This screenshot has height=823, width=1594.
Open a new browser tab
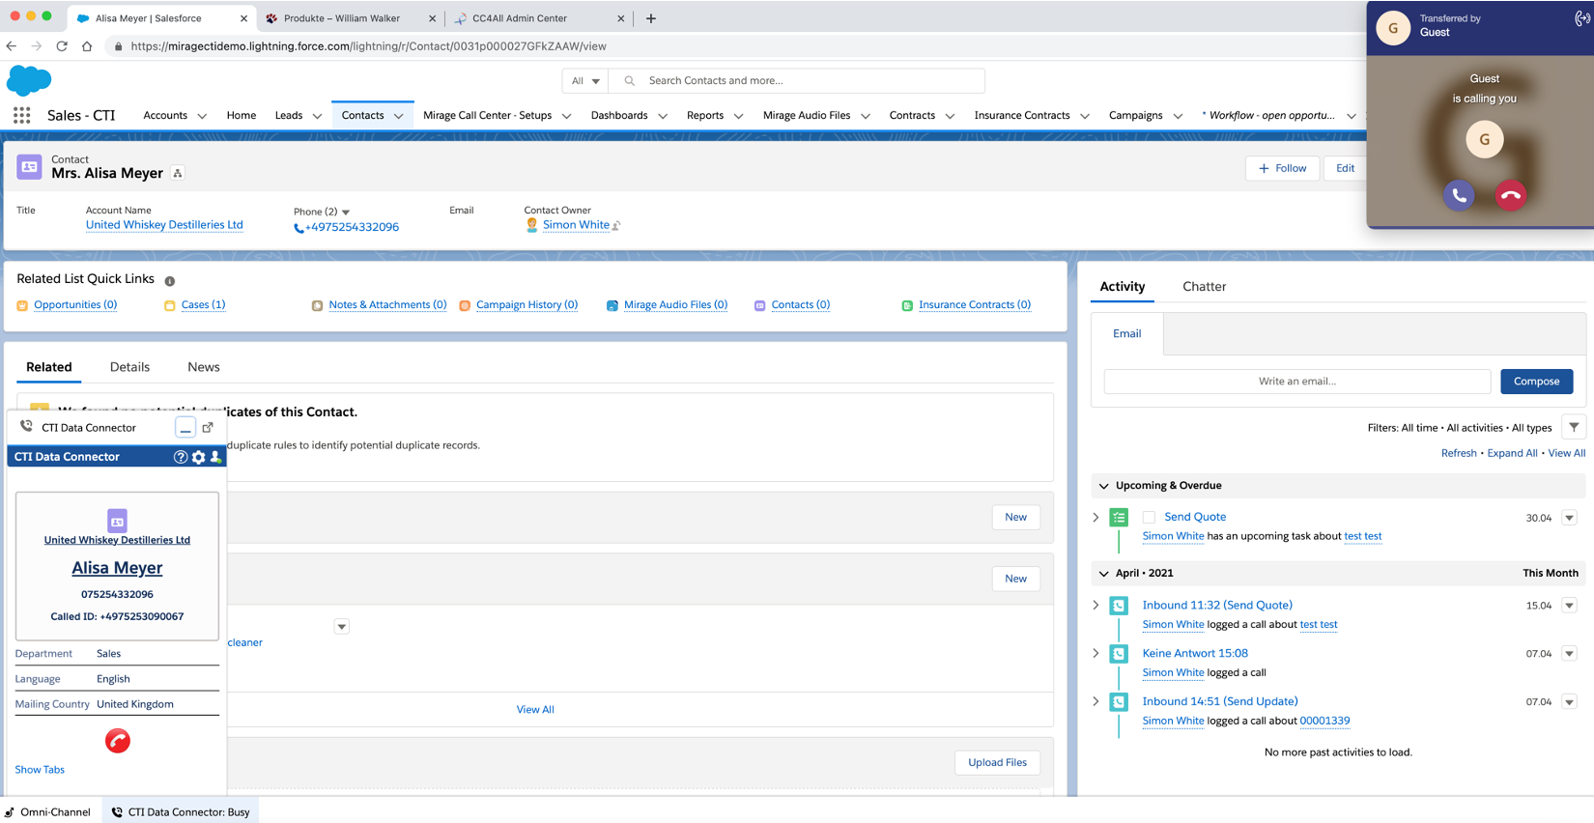[x=651, y=17]
